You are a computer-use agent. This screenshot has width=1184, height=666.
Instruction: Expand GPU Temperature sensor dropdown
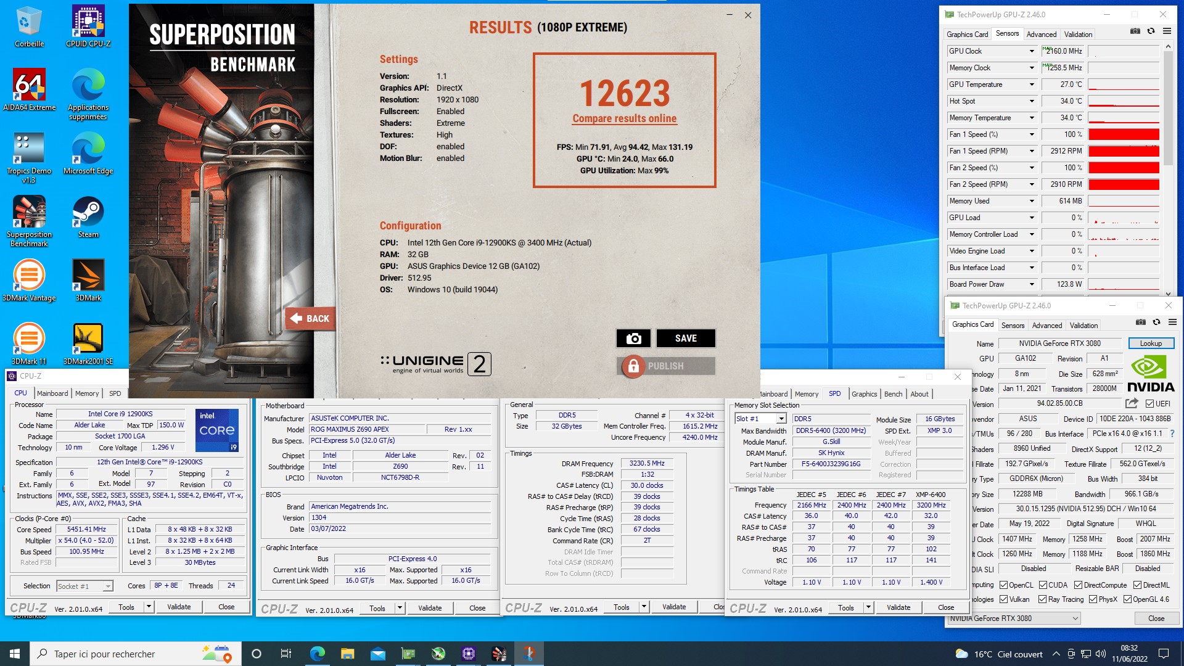point(1031,84)
